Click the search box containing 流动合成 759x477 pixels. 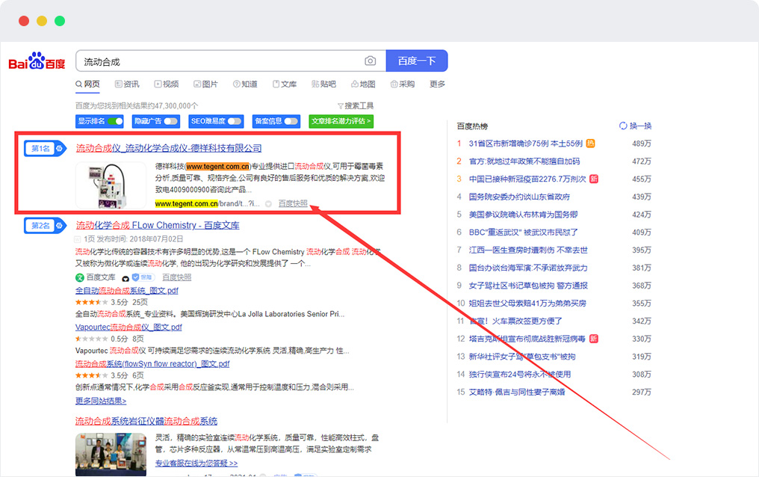click(x=231, y=61)
